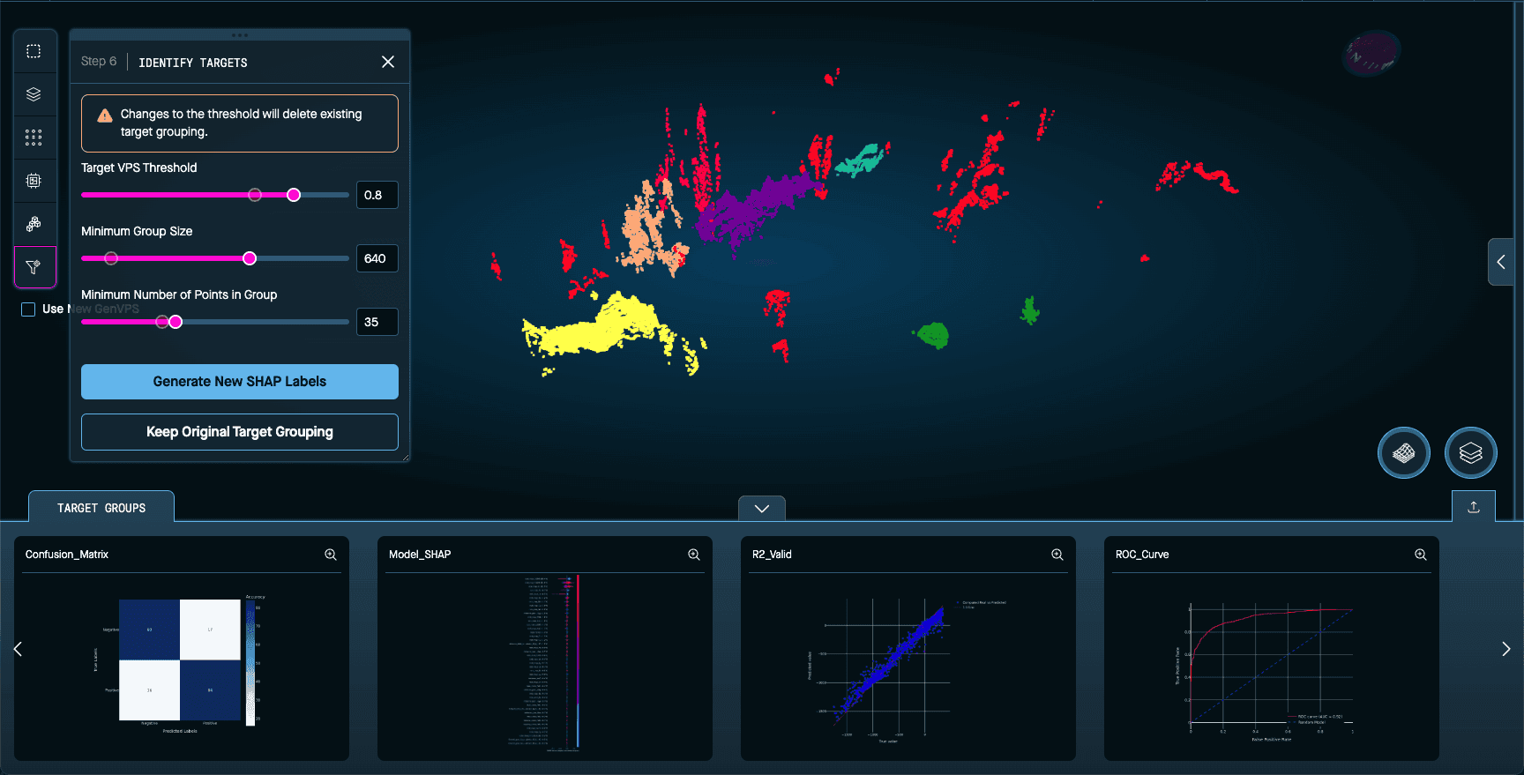
Task: Click the export upload icon
Action: (x=1474, y=507)
